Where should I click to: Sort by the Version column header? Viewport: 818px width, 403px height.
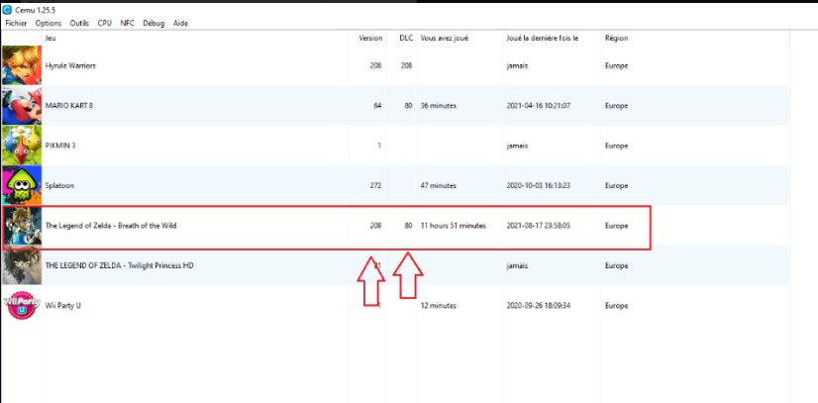click(x=369, y=38)
